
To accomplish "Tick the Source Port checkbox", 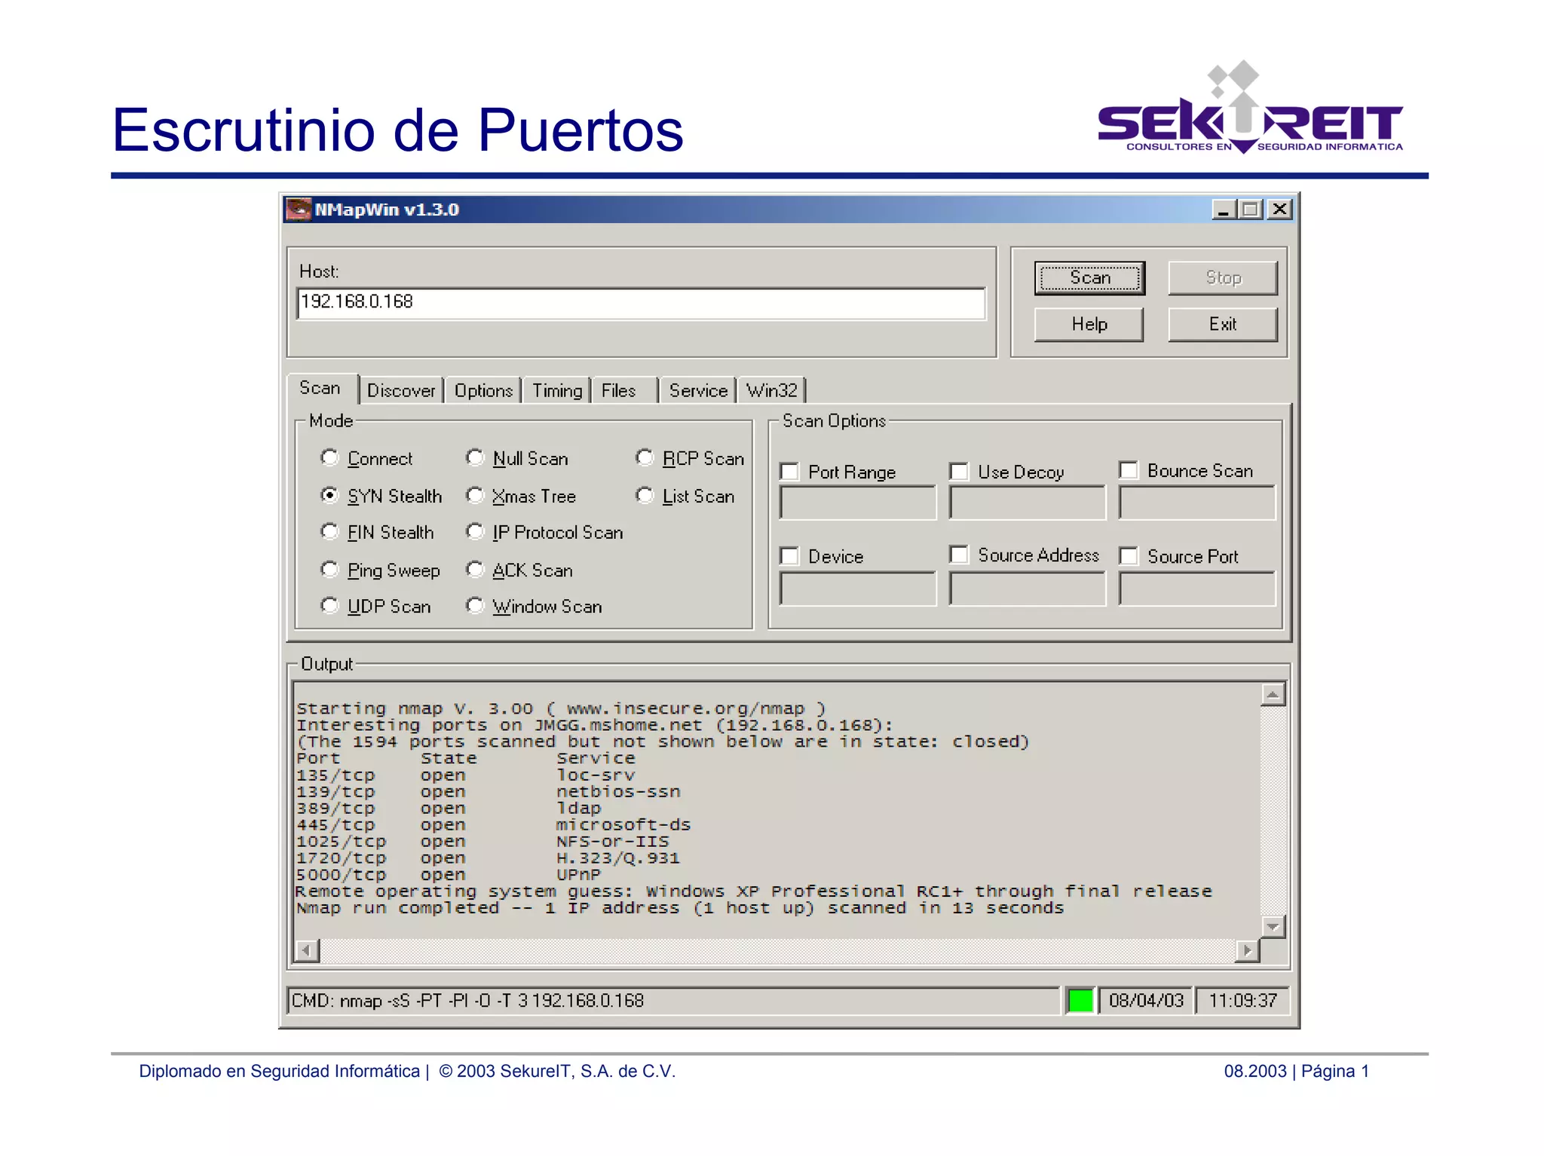I will pos(1129,556).
